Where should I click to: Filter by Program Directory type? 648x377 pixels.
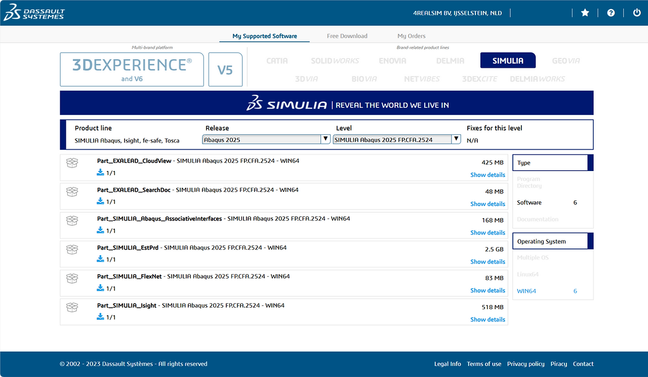click(529, 182)
